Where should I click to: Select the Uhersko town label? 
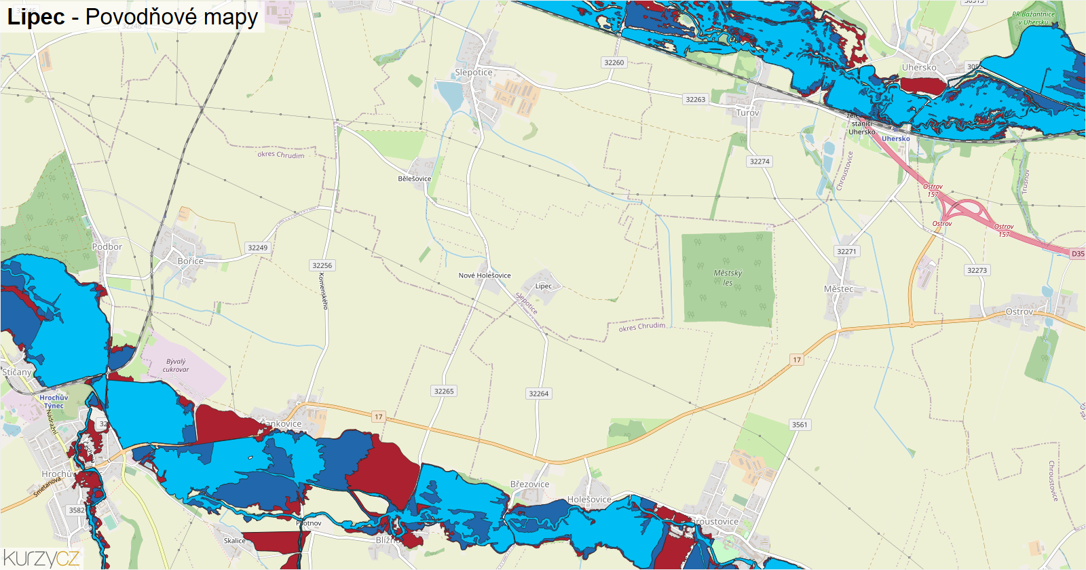tap(919, 67)
